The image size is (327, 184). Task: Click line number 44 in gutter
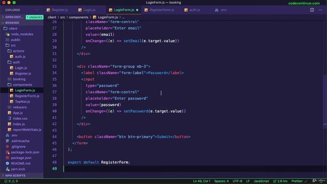pos(54,137)
